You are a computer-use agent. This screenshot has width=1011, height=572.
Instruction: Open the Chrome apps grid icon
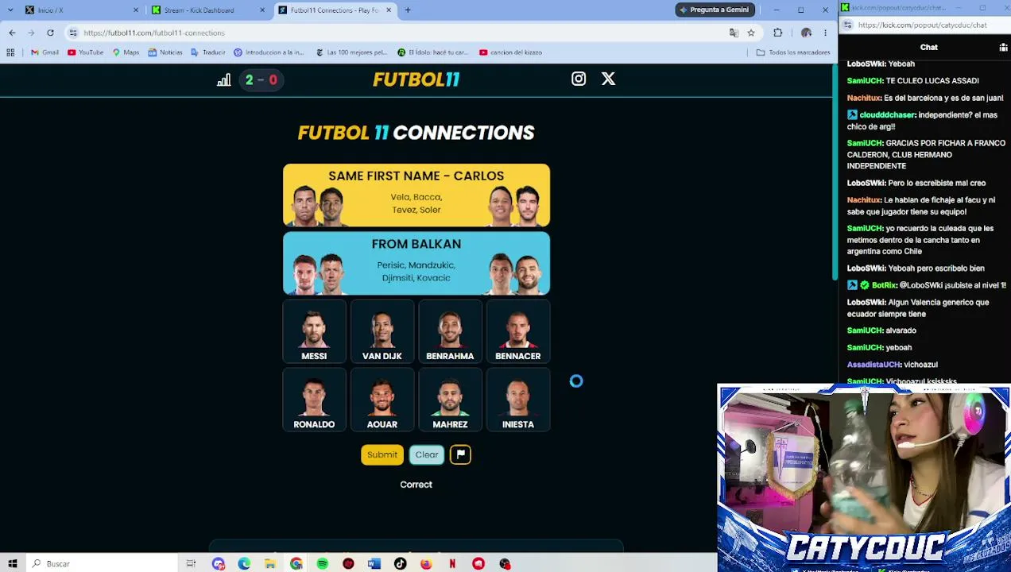[x=10, y=52]
